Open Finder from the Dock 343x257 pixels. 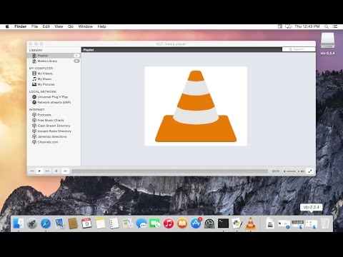(19, 223)
